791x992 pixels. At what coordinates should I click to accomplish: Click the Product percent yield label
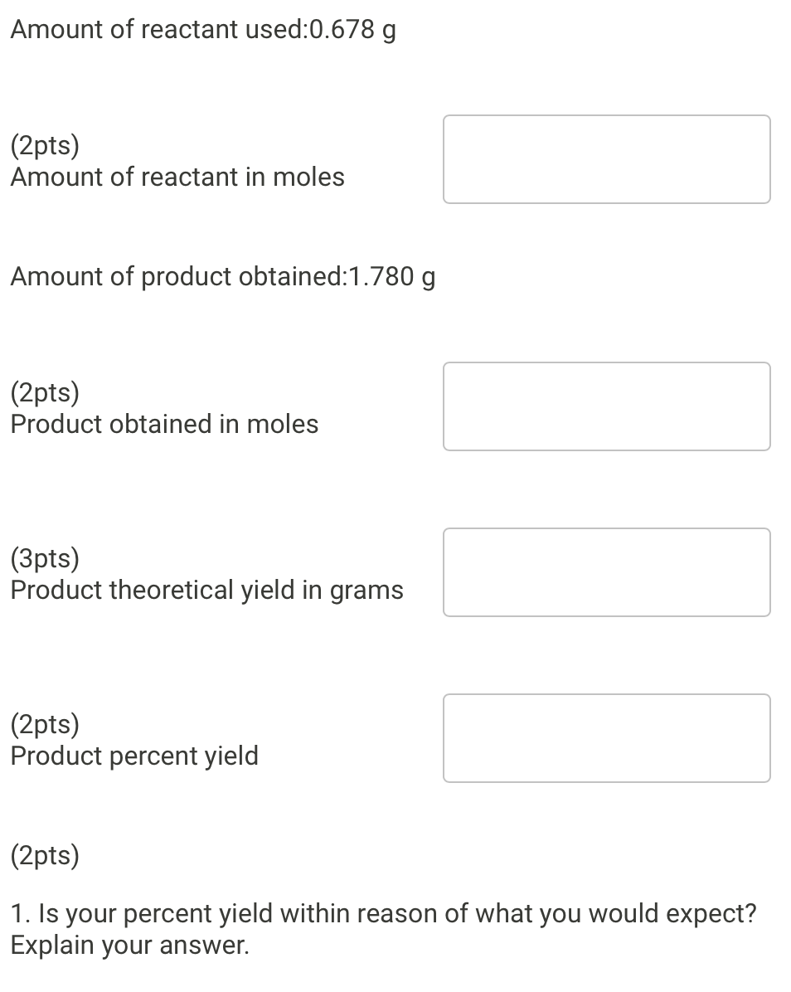pyautogui.click(x=133, y=756)
